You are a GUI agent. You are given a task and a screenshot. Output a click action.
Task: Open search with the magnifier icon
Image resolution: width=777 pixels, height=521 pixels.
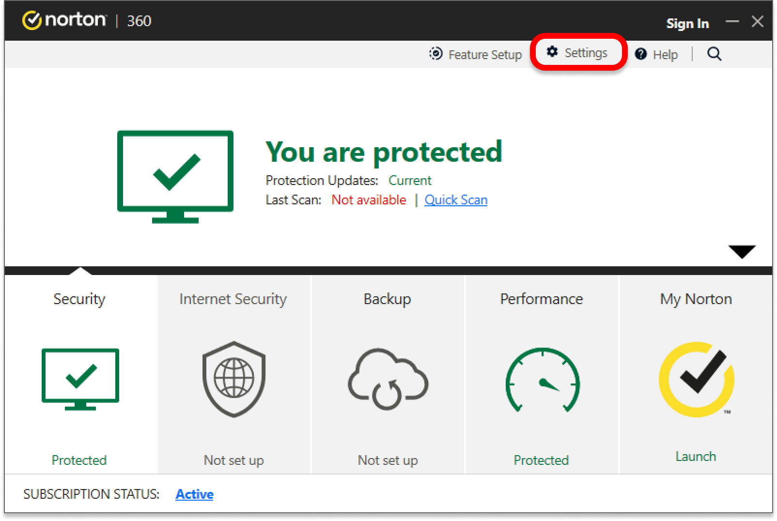tap(714, 54)
